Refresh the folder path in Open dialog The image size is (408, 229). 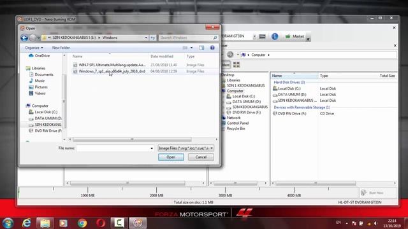pos(153,38)
